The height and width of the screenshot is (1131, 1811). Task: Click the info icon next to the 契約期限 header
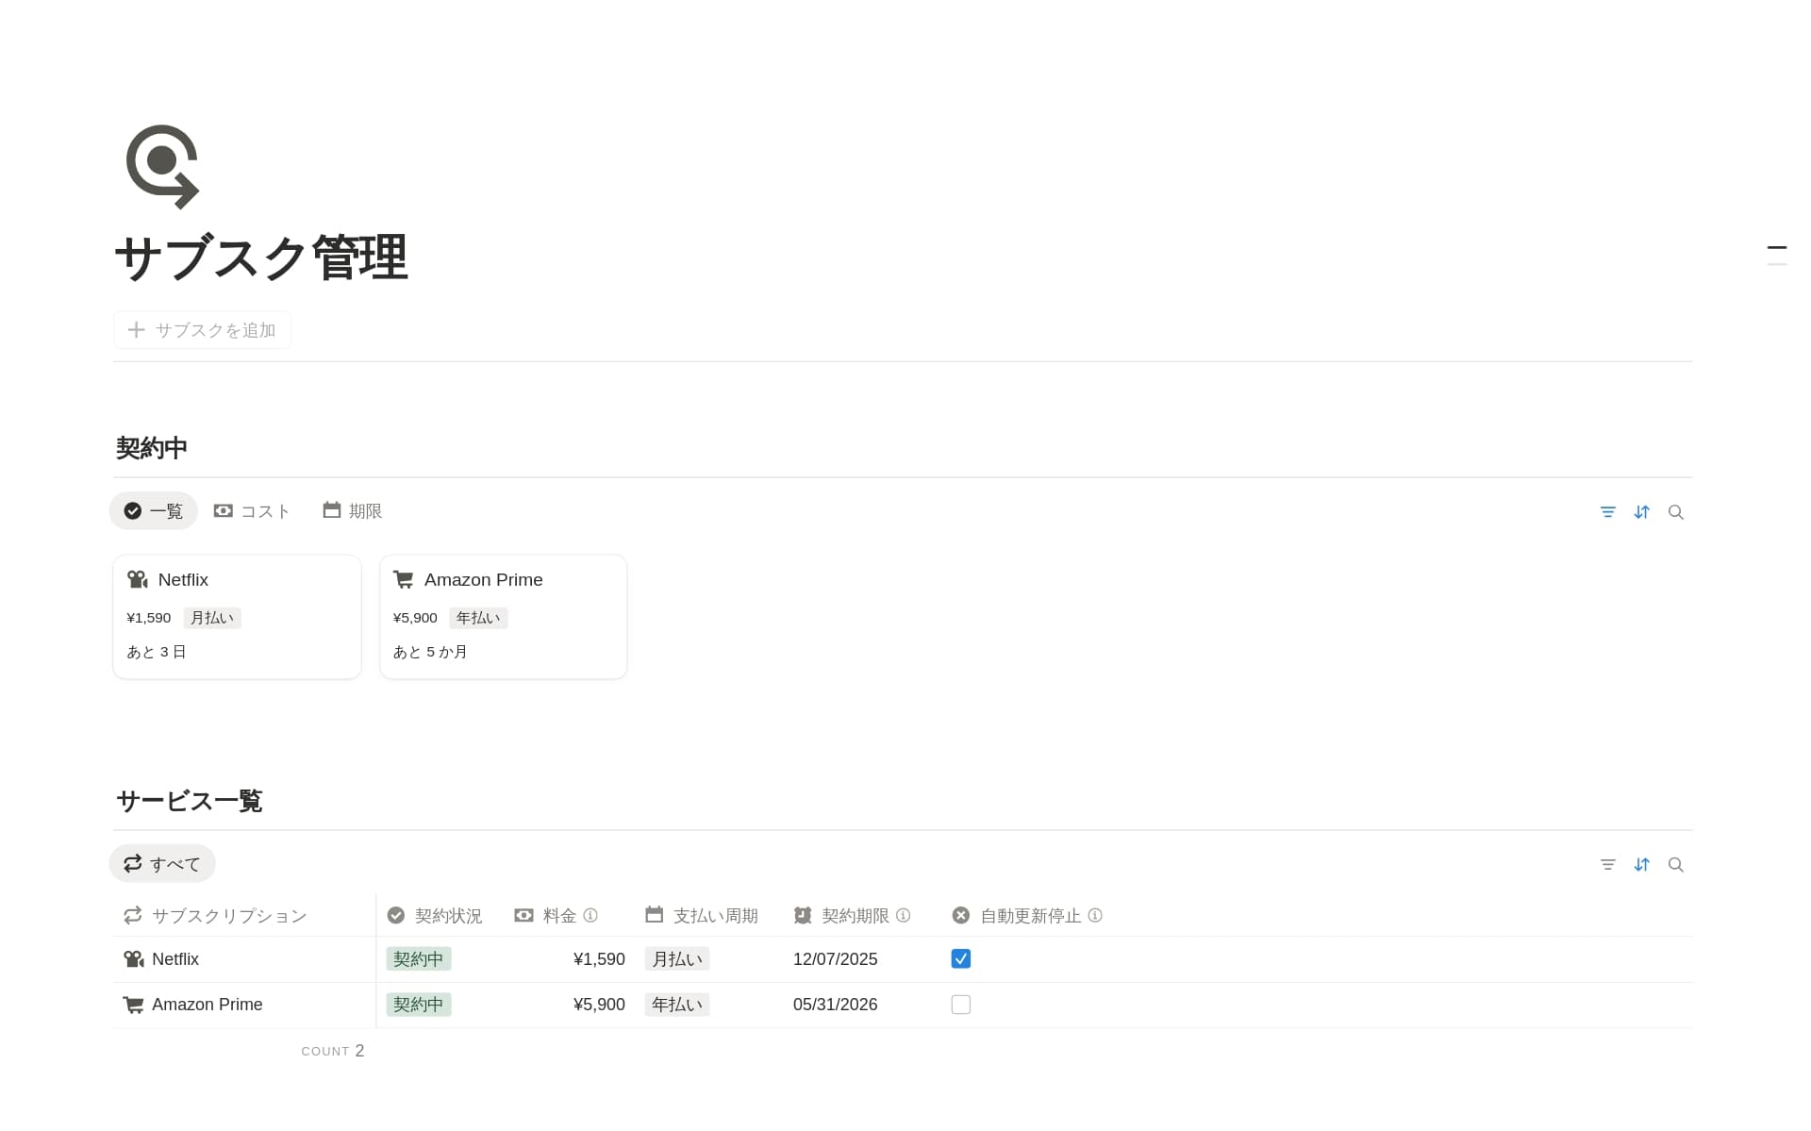903,915
